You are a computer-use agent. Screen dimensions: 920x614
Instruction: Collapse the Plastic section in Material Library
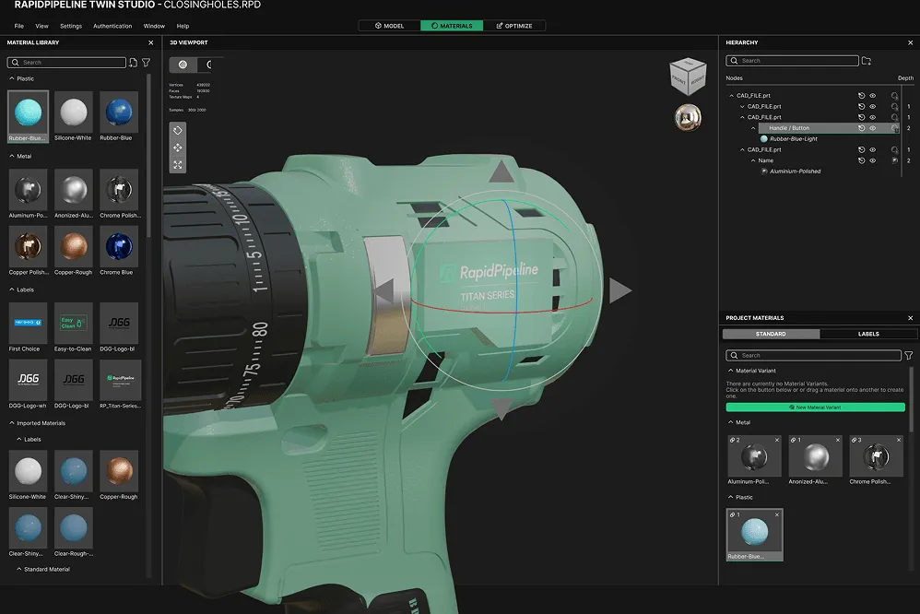pyautogui.click(x=12, y=79)
